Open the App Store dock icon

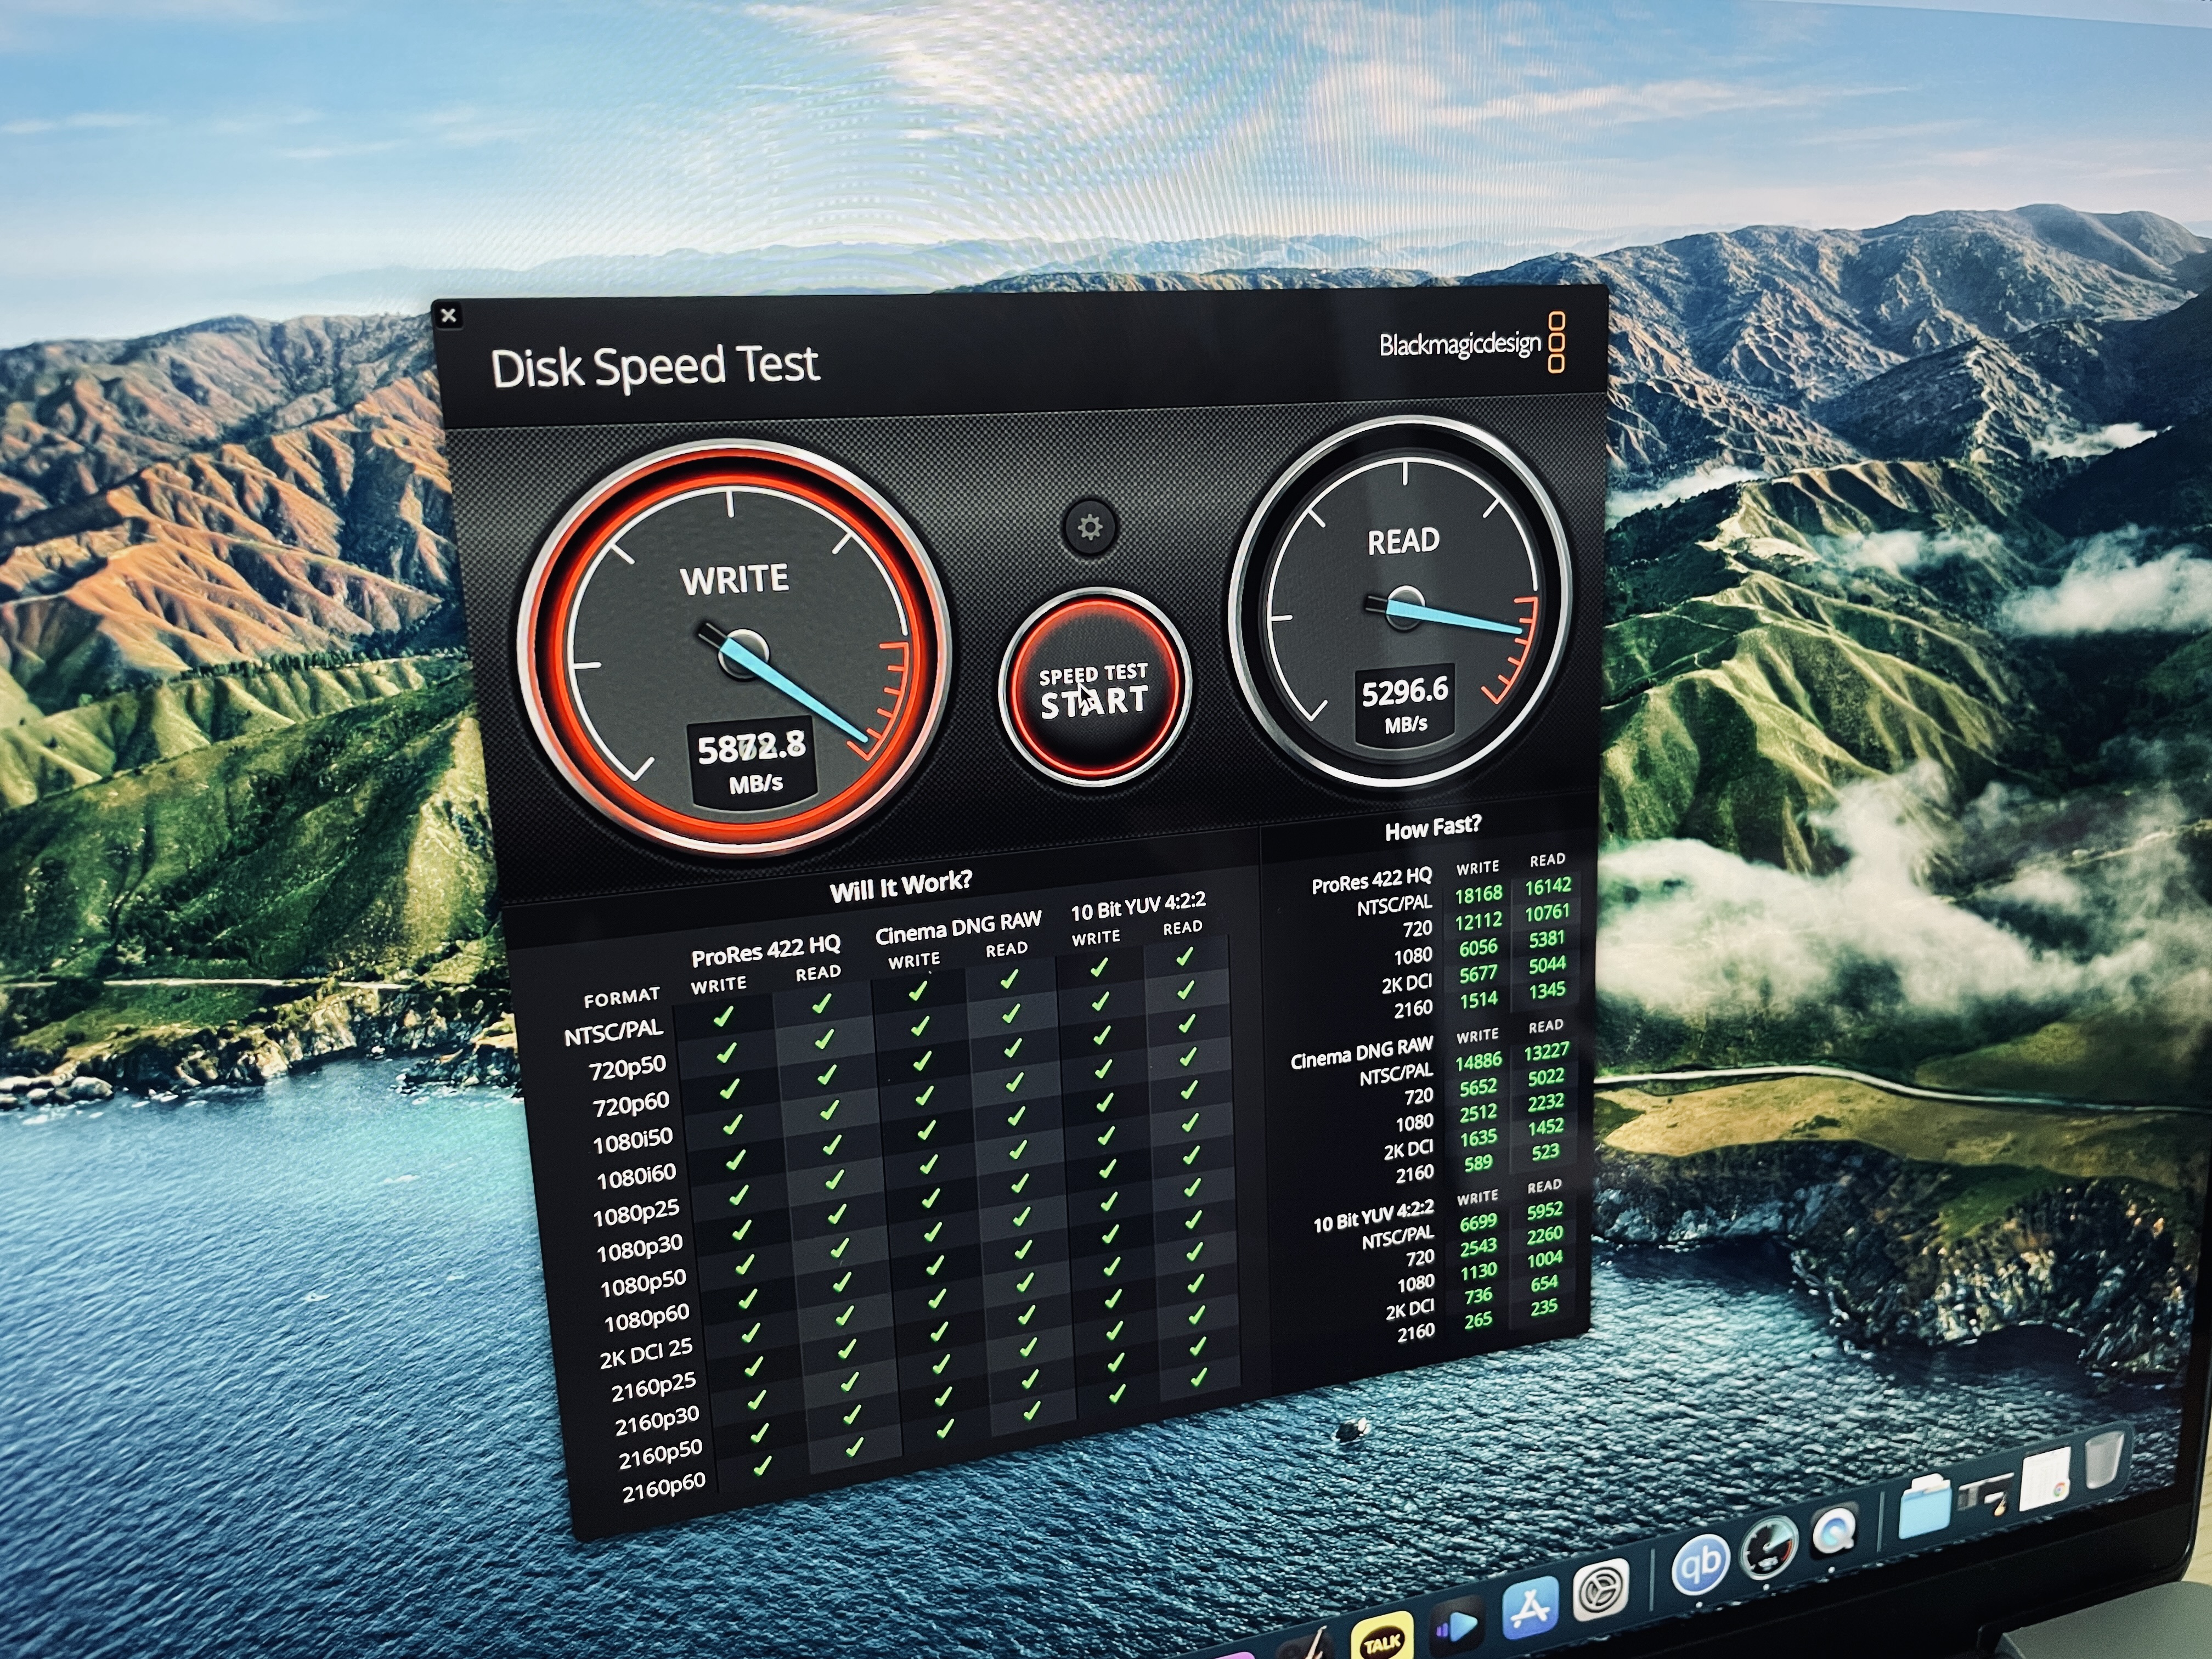point(1530,1608)
